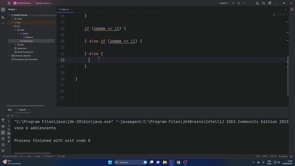Image resolution: width=295 pixels, height=166 pixels.
Task: Open Code With Me icon
Action: (x=257, y=3)
